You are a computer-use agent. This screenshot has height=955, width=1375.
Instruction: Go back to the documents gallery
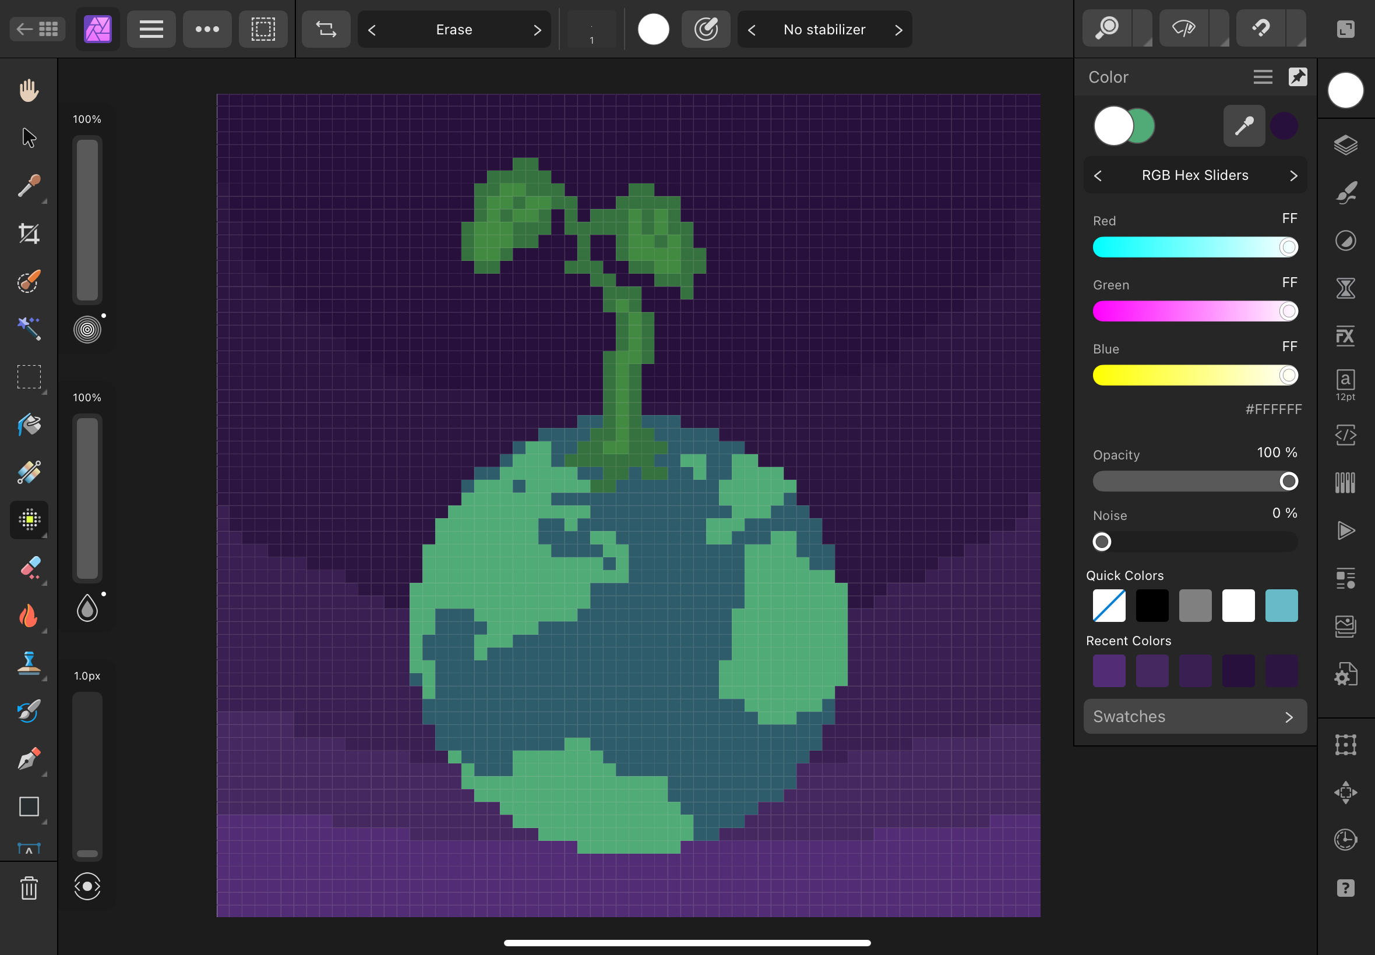point(37,29)
